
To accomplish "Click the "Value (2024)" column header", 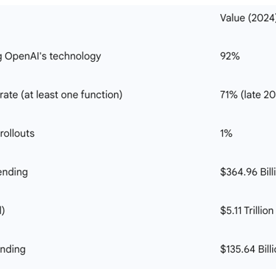I will pos(248,18).
